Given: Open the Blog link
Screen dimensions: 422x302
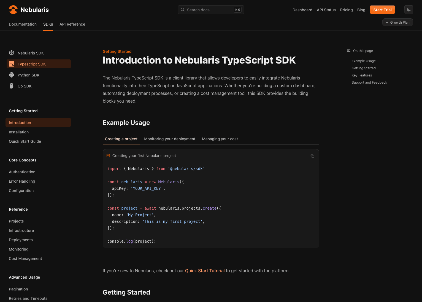Looking at the screenshot, I should [361, 10].
